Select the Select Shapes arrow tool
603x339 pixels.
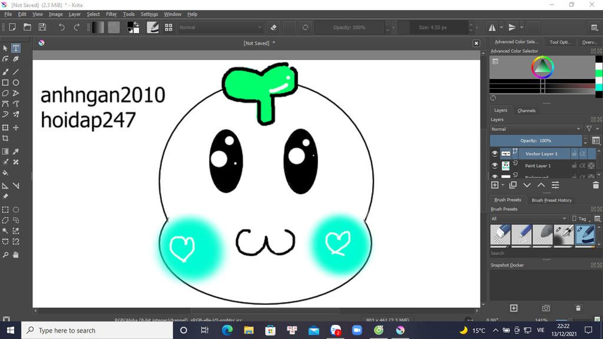point(5,48)
